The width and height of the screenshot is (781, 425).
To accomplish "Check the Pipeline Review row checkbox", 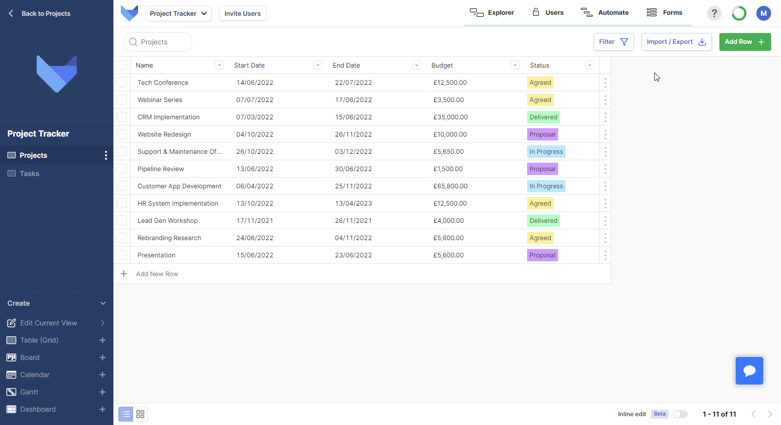I will pos(122,169).
